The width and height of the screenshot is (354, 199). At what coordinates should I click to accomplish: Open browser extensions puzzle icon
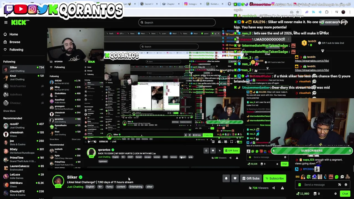click(327, 12)
